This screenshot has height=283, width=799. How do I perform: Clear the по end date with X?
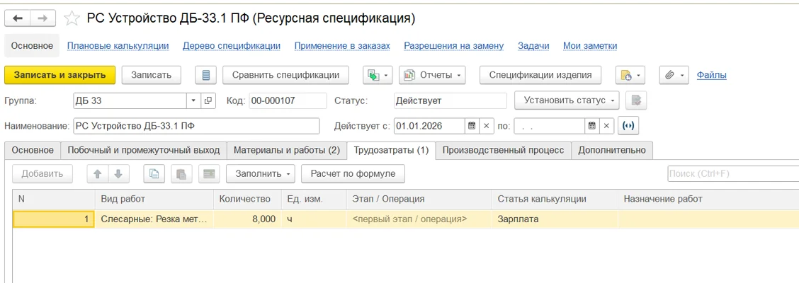click(606, 126)
